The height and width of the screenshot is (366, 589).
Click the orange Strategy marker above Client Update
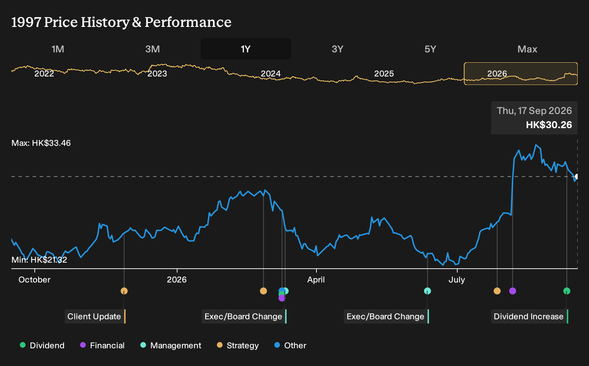point(124,291)
